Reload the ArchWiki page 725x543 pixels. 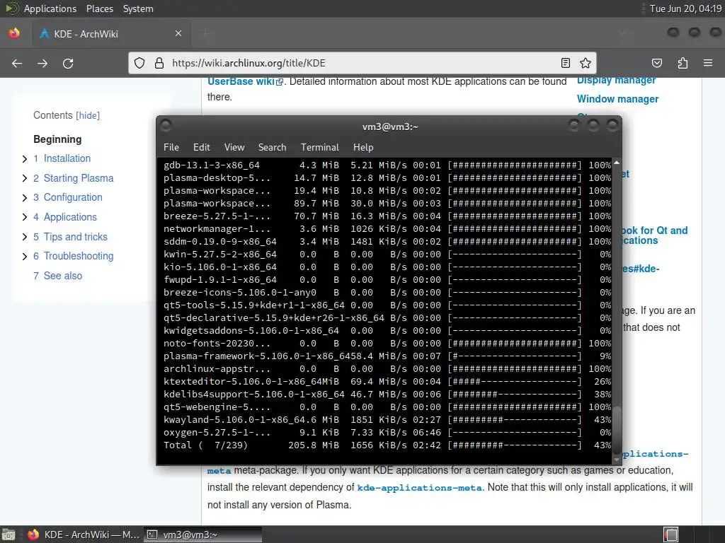click(68, 63)
